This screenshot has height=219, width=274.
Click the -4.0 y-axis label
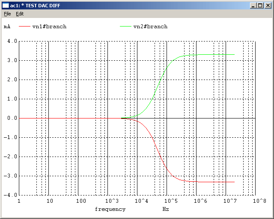pyautogui.click(x=10, y=195)
